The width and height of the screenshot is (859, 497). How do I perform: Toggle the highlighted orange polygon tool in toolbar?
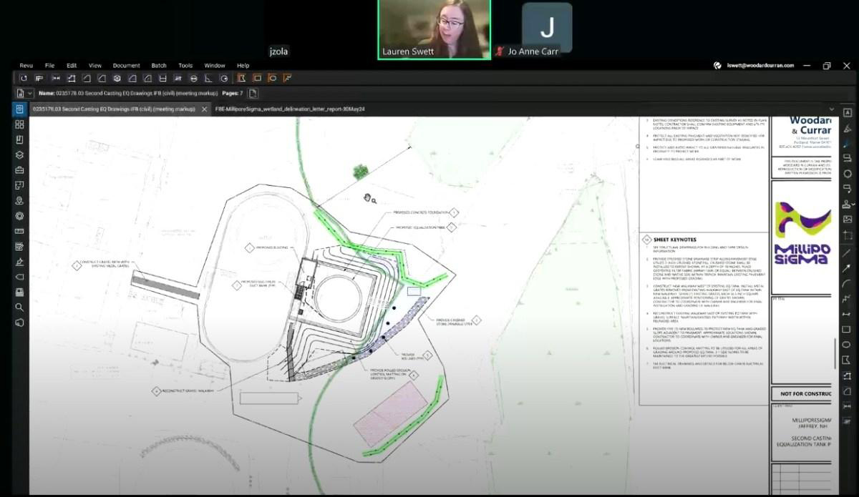[x=241, y=78]
